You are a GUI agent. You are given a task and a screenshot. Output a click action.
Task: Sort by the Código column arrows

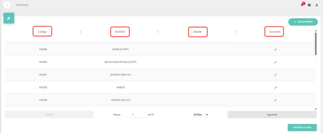click(80, 32)
